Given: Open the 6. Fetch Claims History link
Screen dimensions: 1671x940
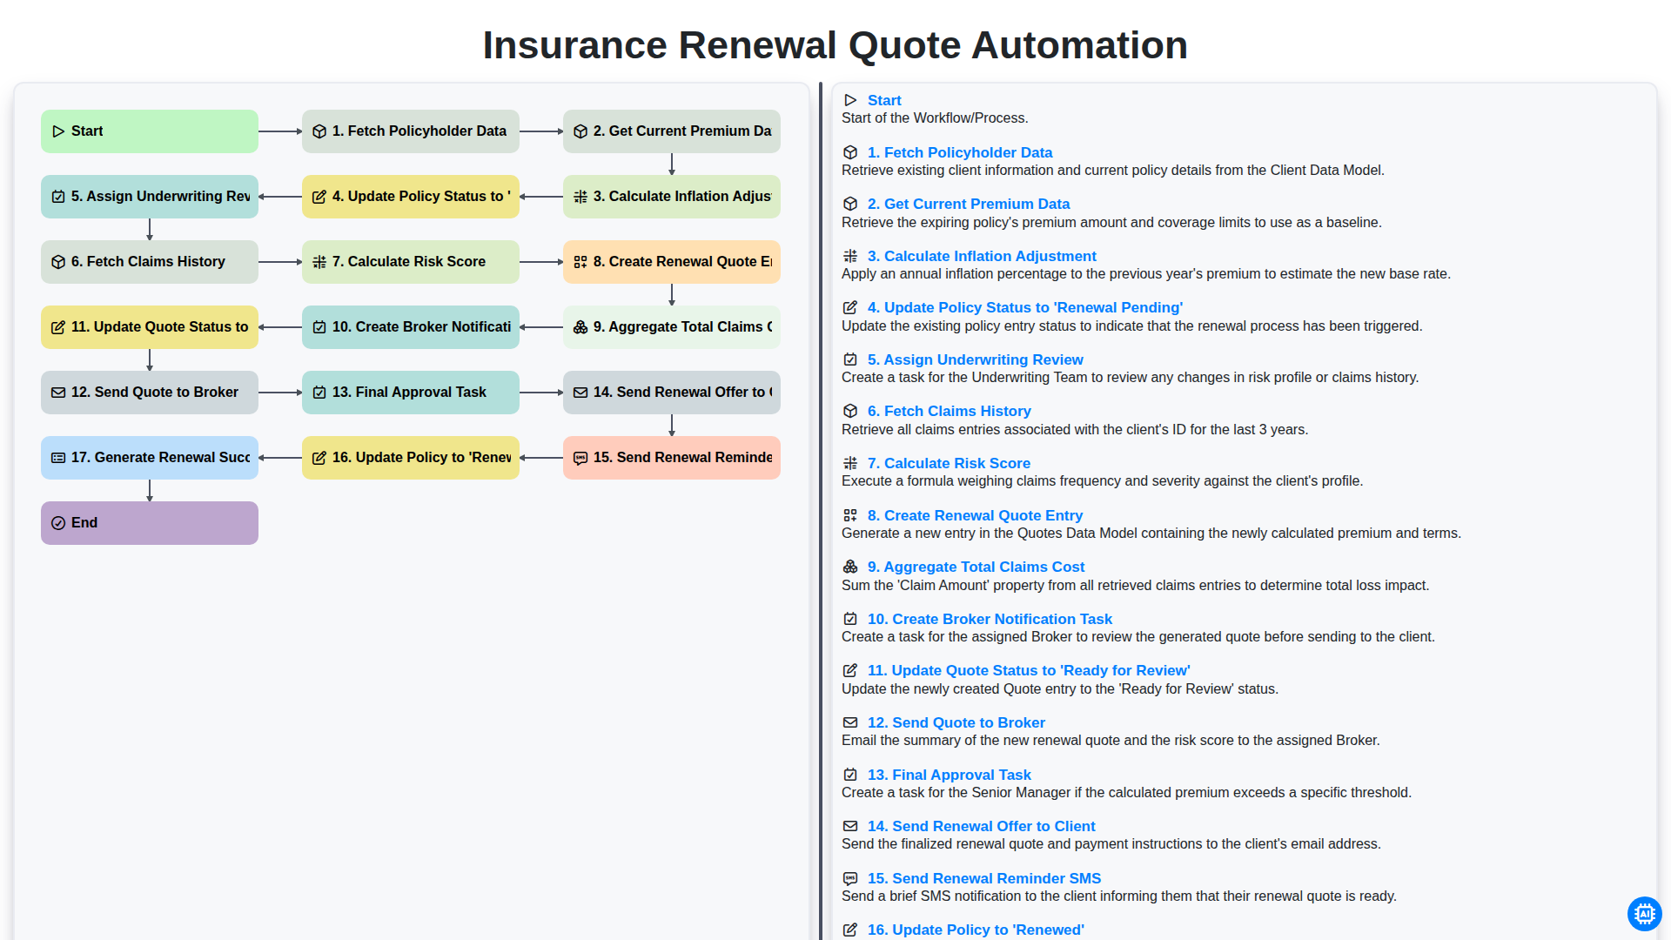Looking at the screenshot, I should [x=950, y=411].
